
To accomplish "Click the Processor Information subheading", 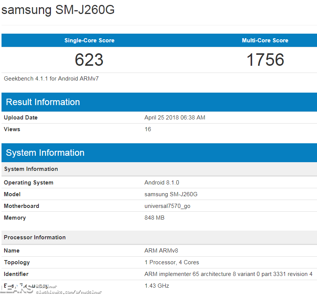I will 35,237.
